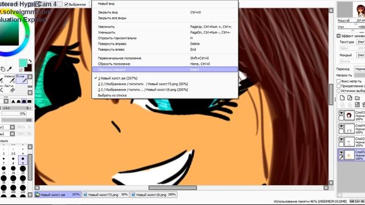Enable Фикс непр-ты checkbox
Viewport: 365px width, 205px height.
(338, 81)
